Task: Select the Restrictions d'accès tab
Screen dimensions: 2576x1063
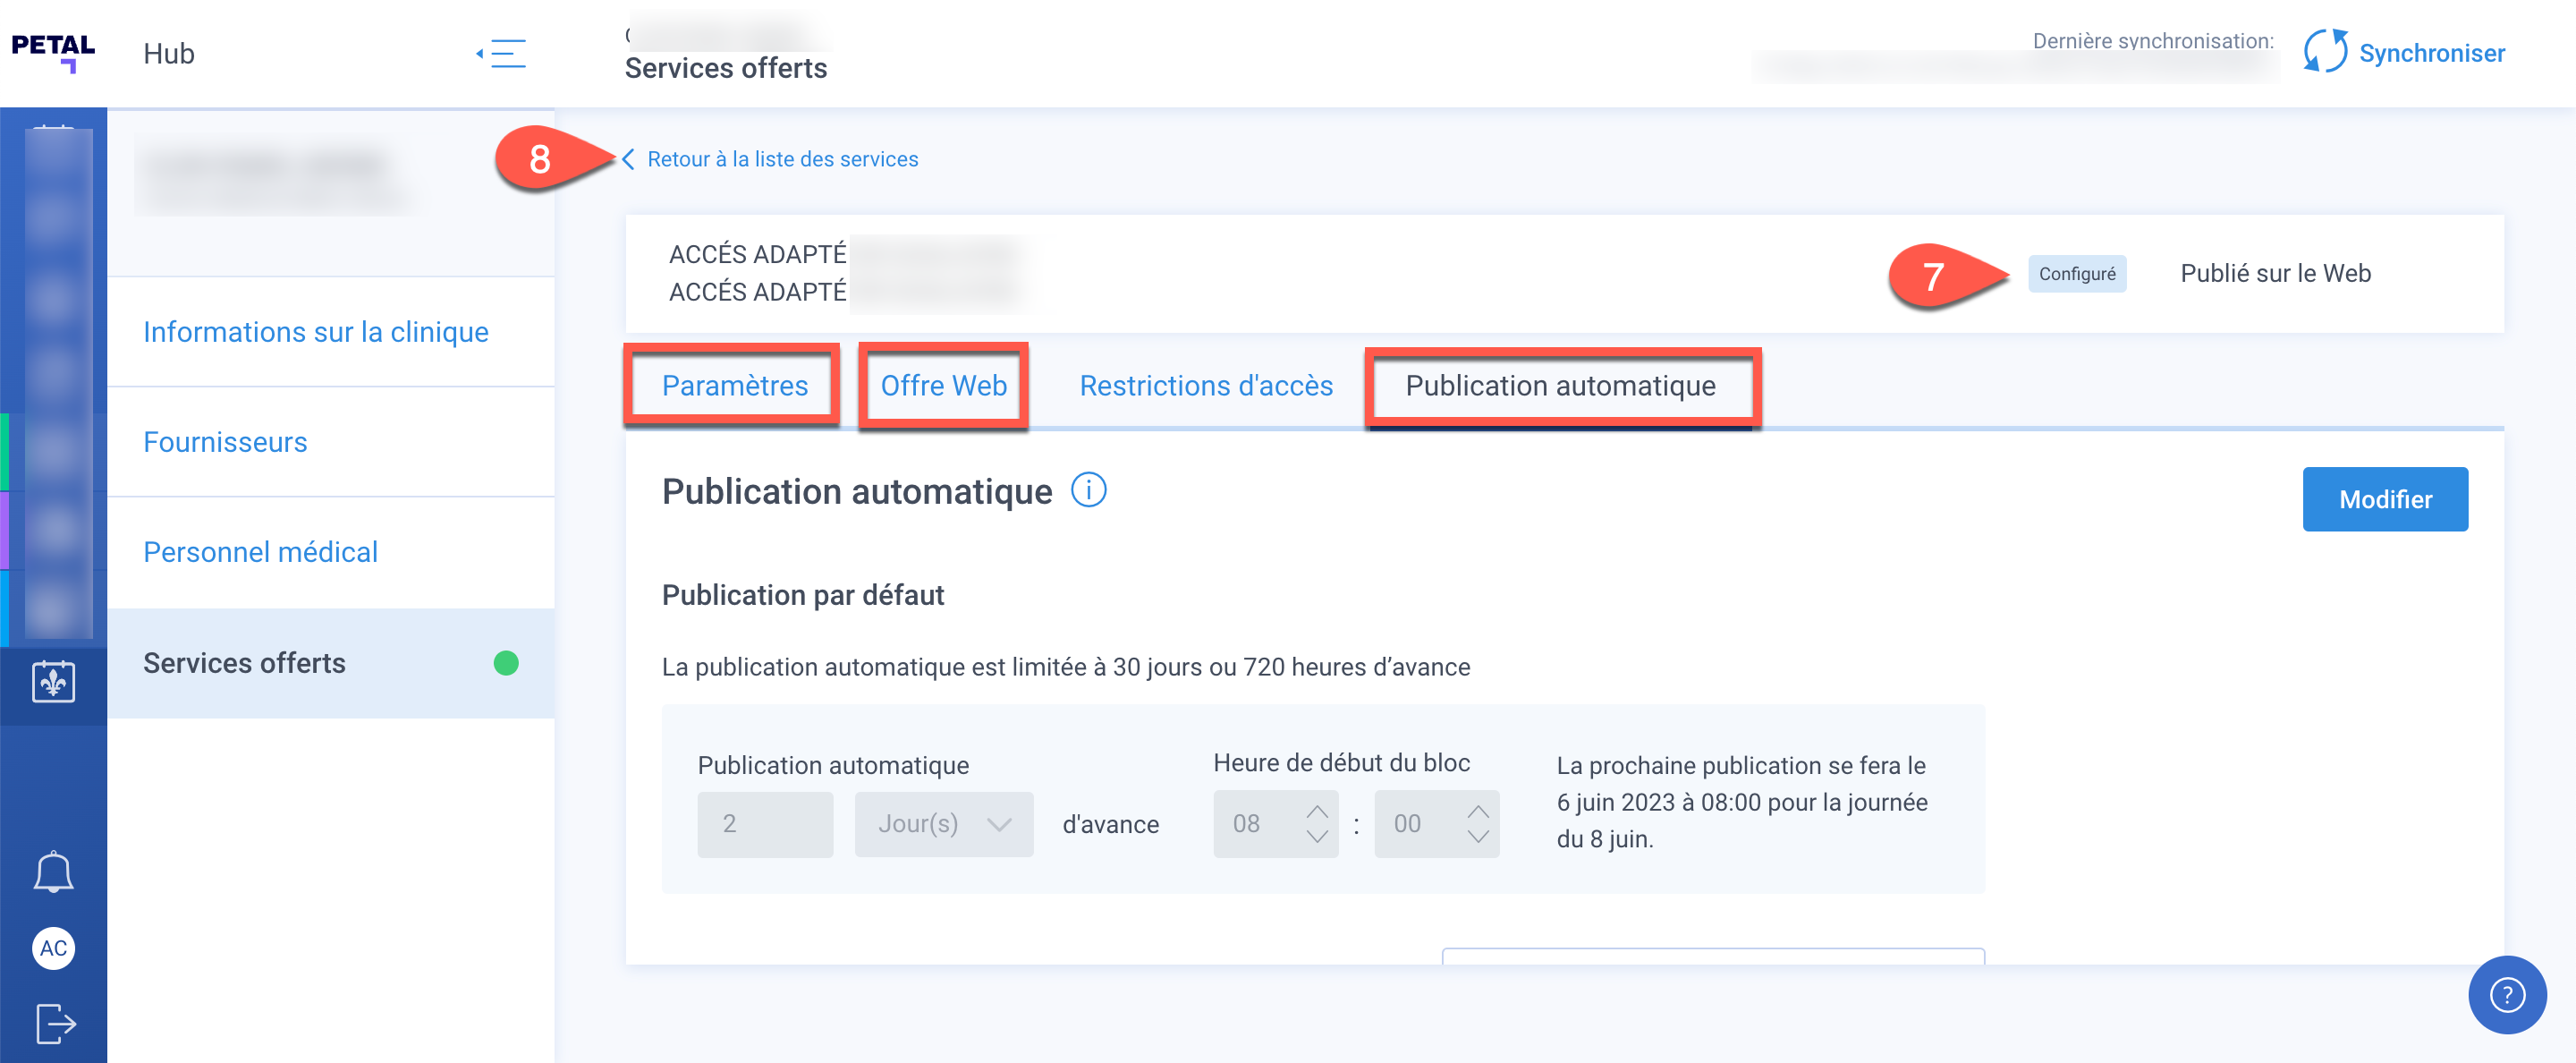Action: click(x=1205, y=386)
